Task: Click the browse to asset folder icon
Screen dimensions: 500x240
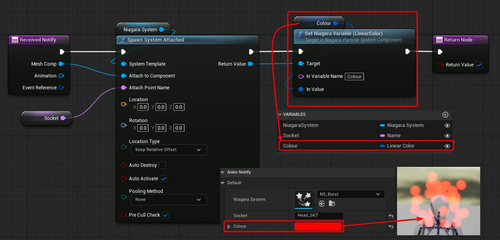Action: pos(332,204)
